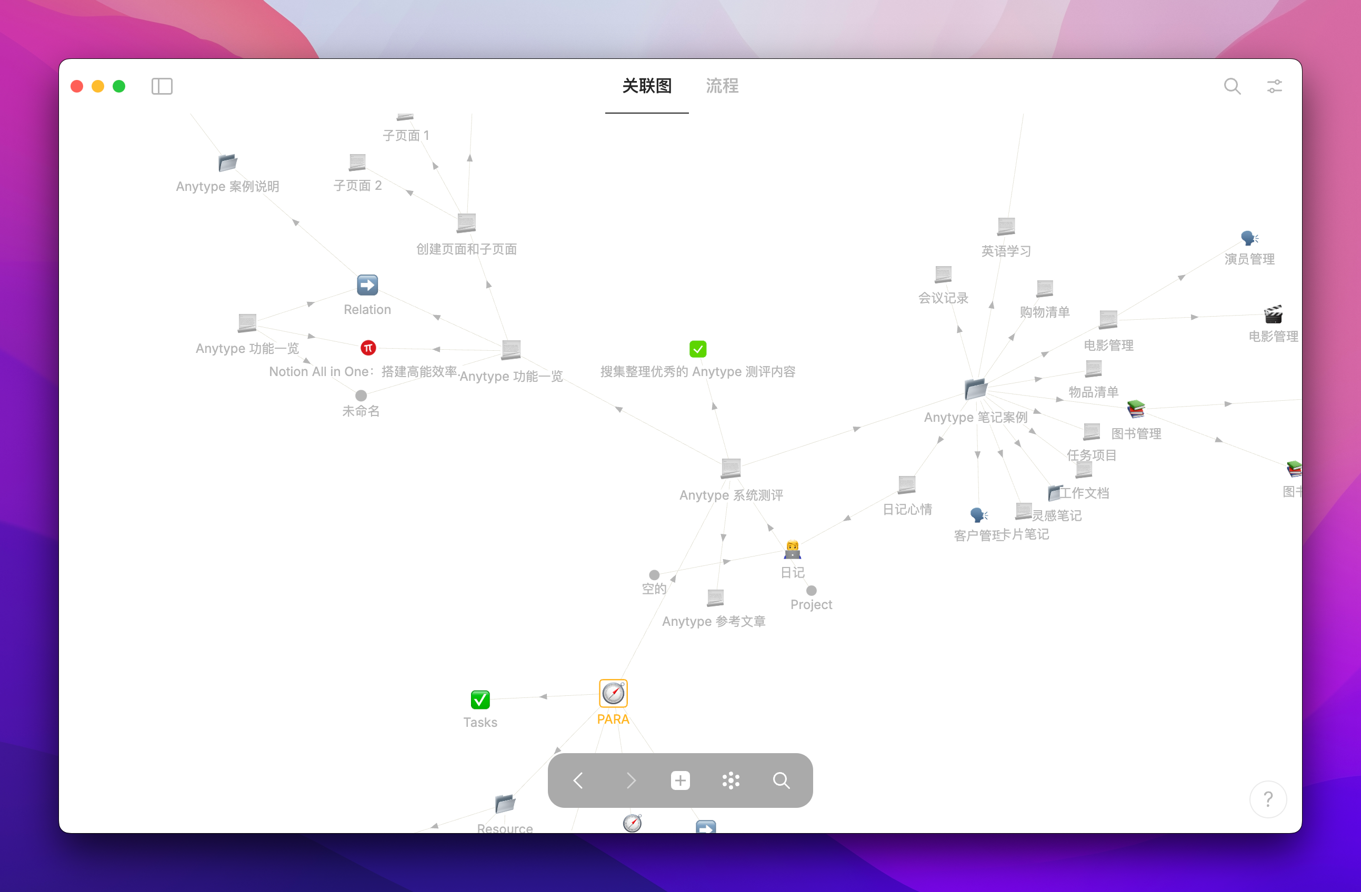Select the 图书管理 books node
The width and height of the screenshot is (1361, 892).
click(x=1136, y=409)
